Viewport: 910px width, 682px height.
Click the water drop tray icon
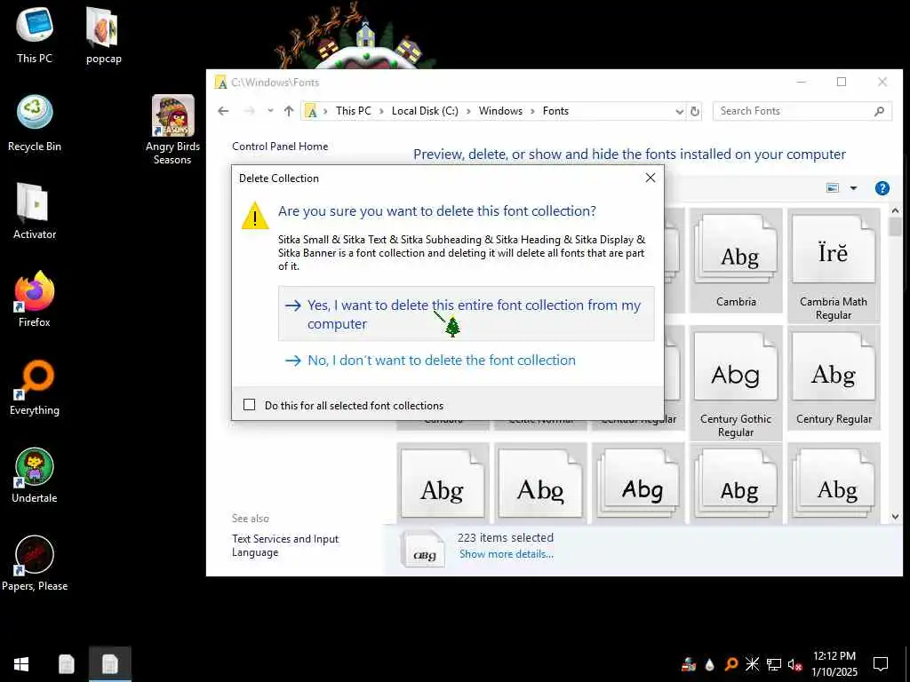pos(709,664)
